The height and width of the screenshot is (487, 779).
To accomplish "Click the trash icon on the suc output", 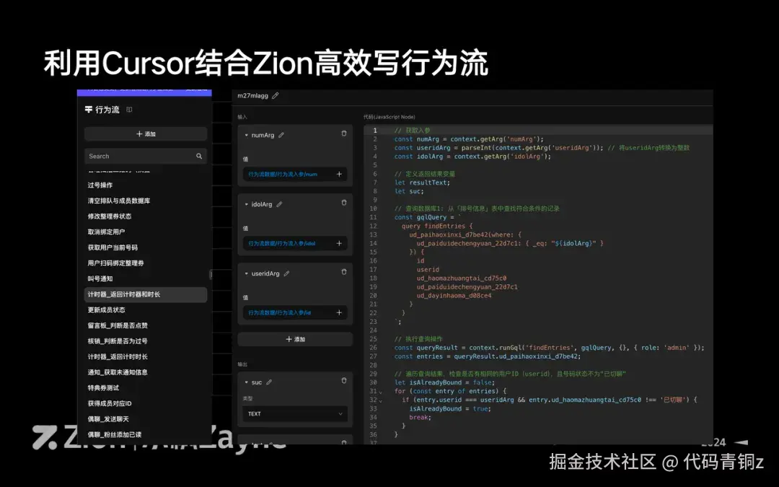I will point(344,380).
